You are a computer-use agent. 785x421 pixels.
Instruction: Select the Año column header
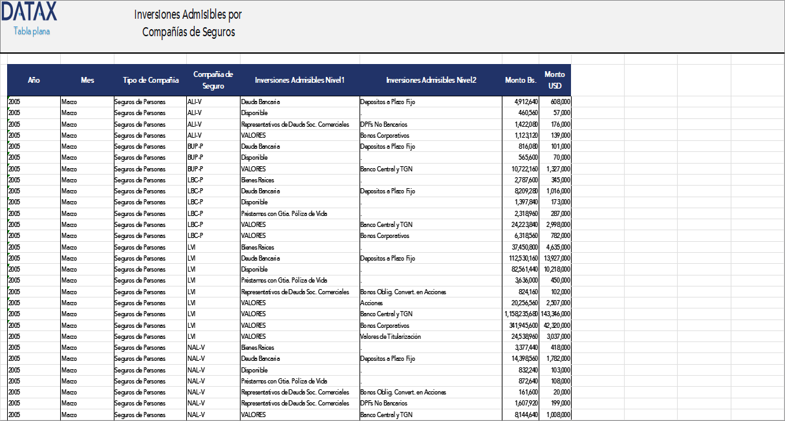tap(34, 80)
